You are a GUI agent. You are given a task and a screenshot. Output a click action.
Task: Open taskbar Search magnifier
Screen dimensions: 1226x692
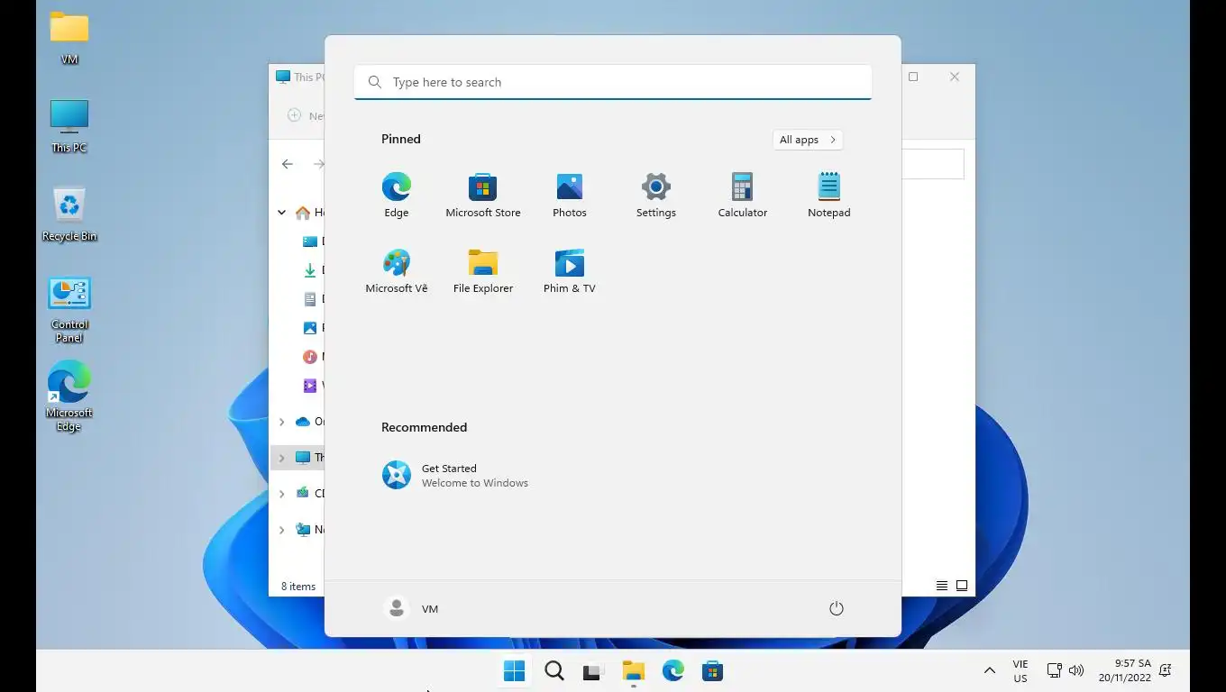point(554,671)
